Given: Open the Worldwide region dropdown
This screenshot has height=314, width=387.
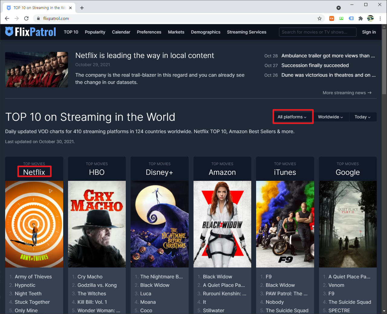Looking at the screenshot, I should pyautogui.click(x=330, y=117).
